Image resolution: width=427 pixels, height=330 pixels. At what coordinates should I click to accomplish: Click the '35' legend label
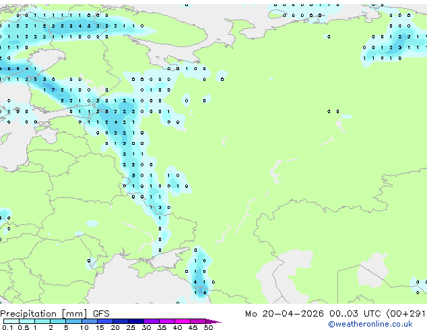pos(162,327)
